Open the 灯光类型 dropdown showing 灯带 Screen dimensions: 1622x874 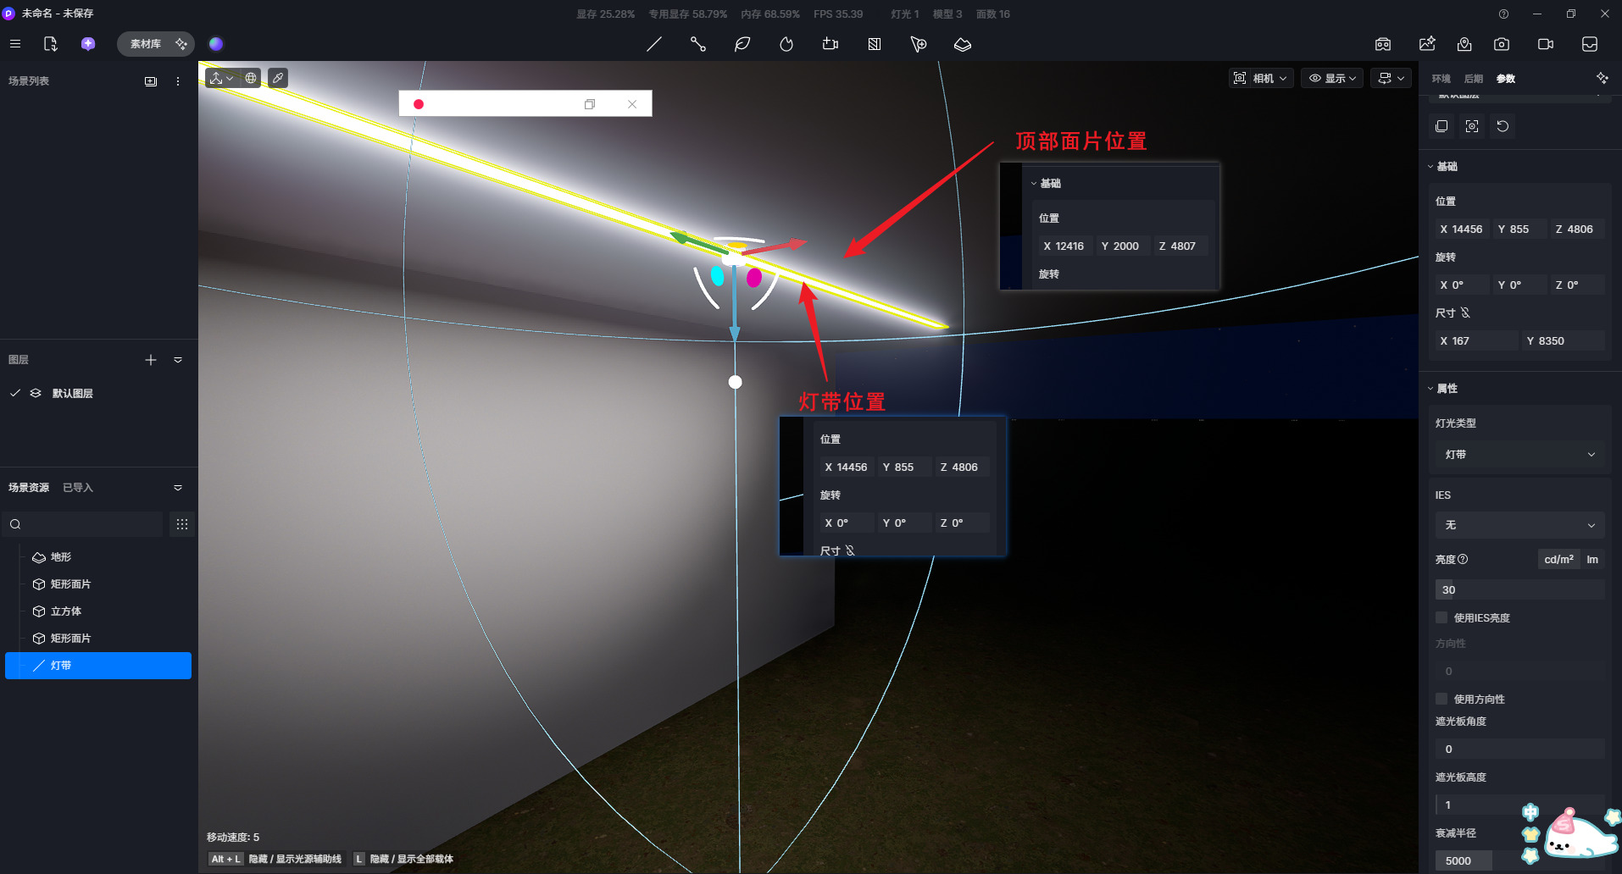click(x=1519, y=455)
